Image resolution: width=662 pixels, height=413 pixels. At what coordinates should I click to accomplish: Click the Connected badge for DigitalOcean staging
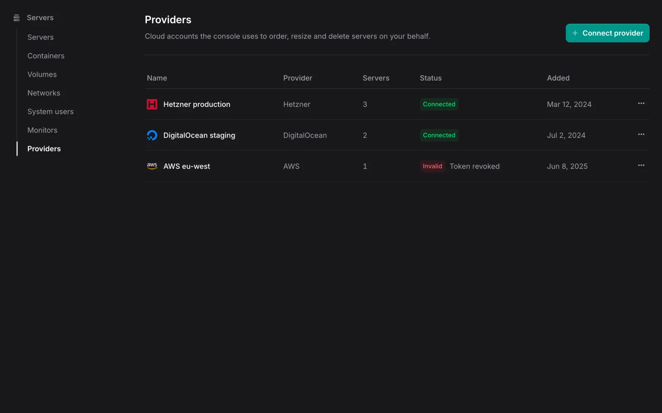439,135
